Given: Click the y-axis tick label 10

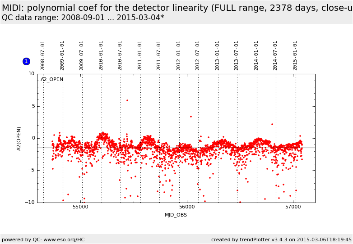Looking at the screenshot, I should click(31, 74).
